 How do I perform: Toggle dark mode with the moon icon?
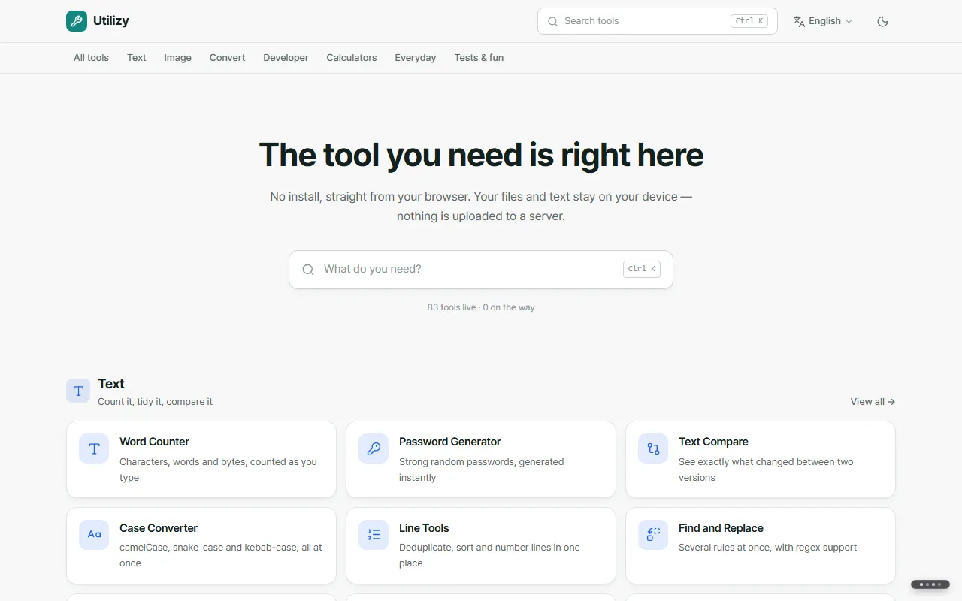click(883, 21)
